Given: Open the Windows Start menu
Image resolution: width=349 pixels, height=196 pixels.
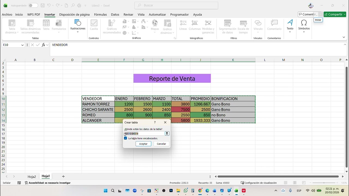Looking at the screenshot, I should (x=106, y=191).
